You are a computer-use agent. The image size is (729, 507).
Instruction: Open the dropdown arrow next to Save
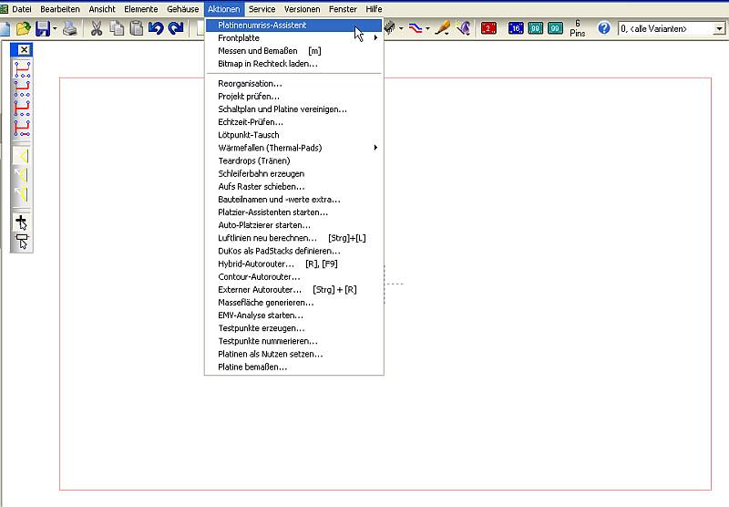pos(56,29)
